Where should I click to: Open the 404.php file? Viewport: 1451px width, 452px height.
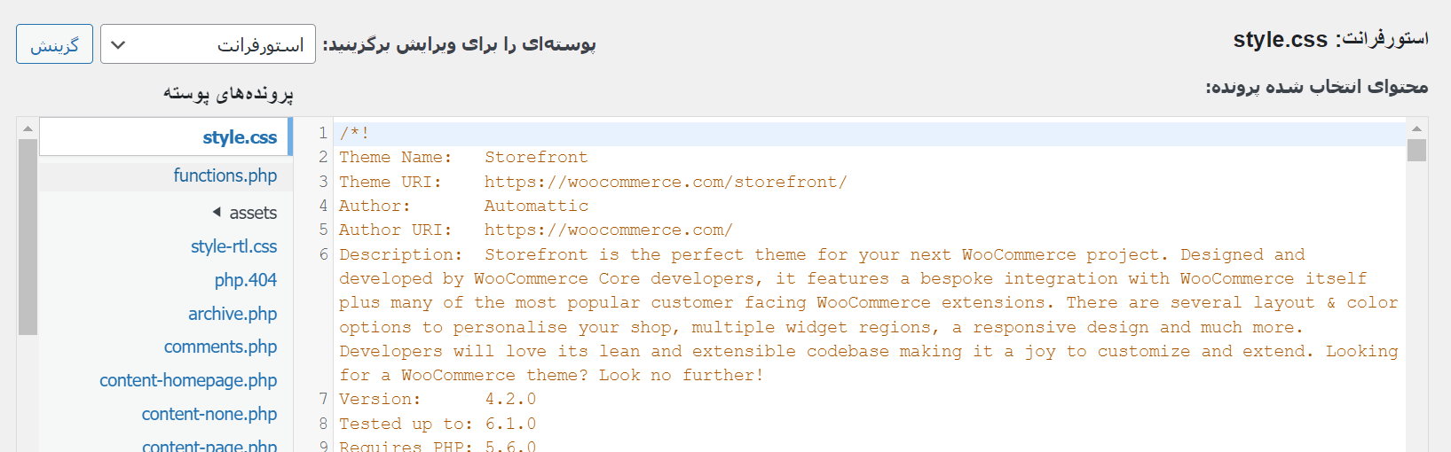pyautogui.click(x=246, y=280)
